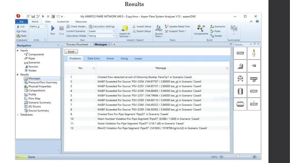
Task: Open the Current Scenario CaseA dropdown
Action: point(113,31)
